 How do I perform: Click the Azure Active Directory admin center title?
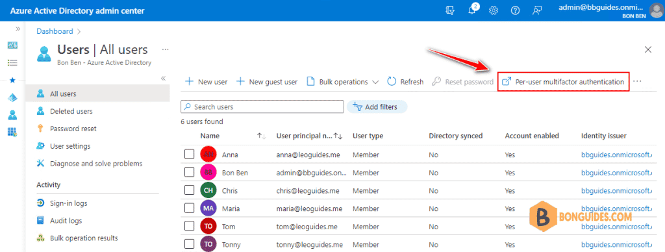tap(77, 10)
